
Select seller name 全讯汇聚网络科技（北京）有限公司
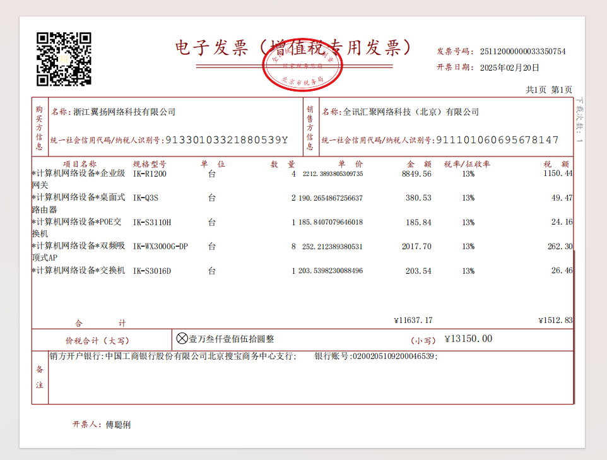410,112
